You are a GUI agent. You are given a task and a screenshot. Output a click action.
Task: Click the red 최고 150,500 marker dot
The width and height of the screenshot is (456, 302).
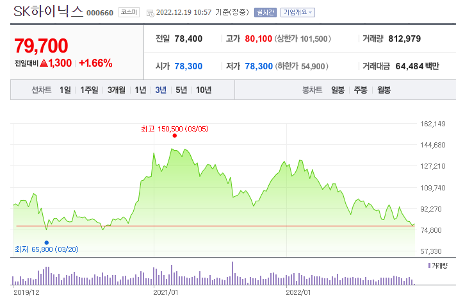(174, 136)
